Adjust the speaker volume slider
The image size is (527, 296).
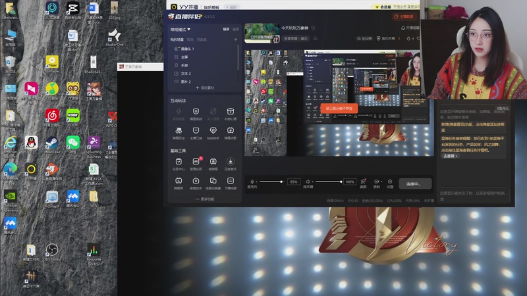pyautogui.click(x=329, y=182)
